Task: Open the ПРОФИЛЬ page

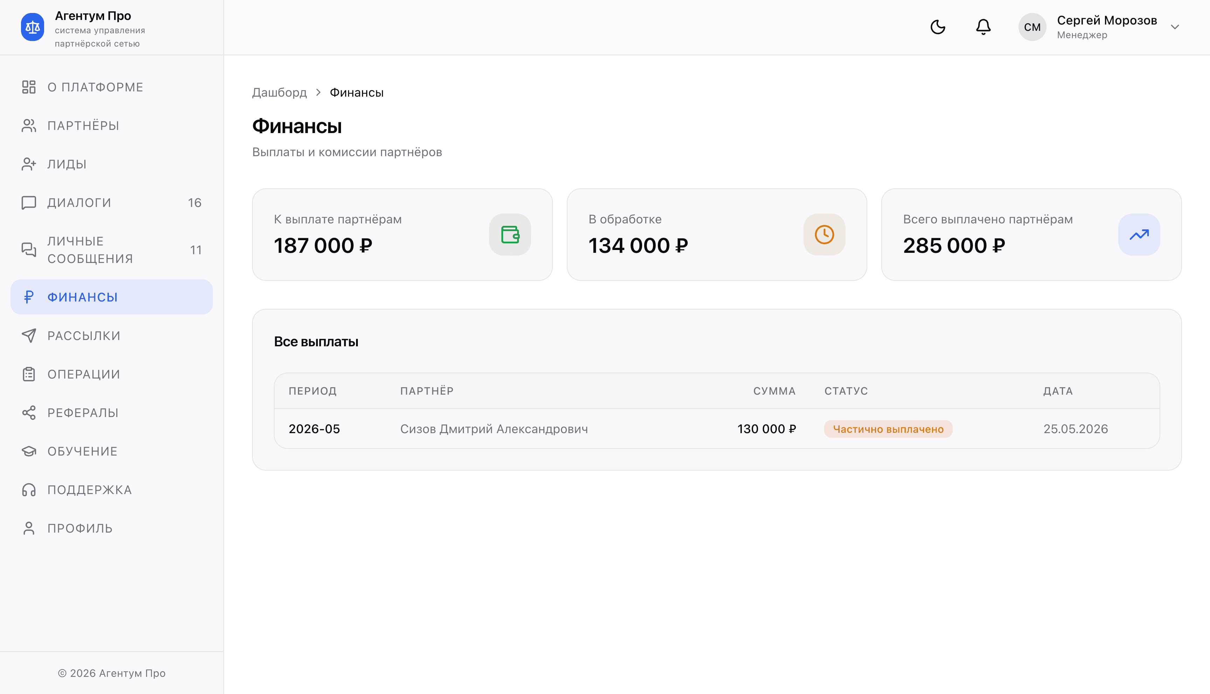Action: click(112, 528)
